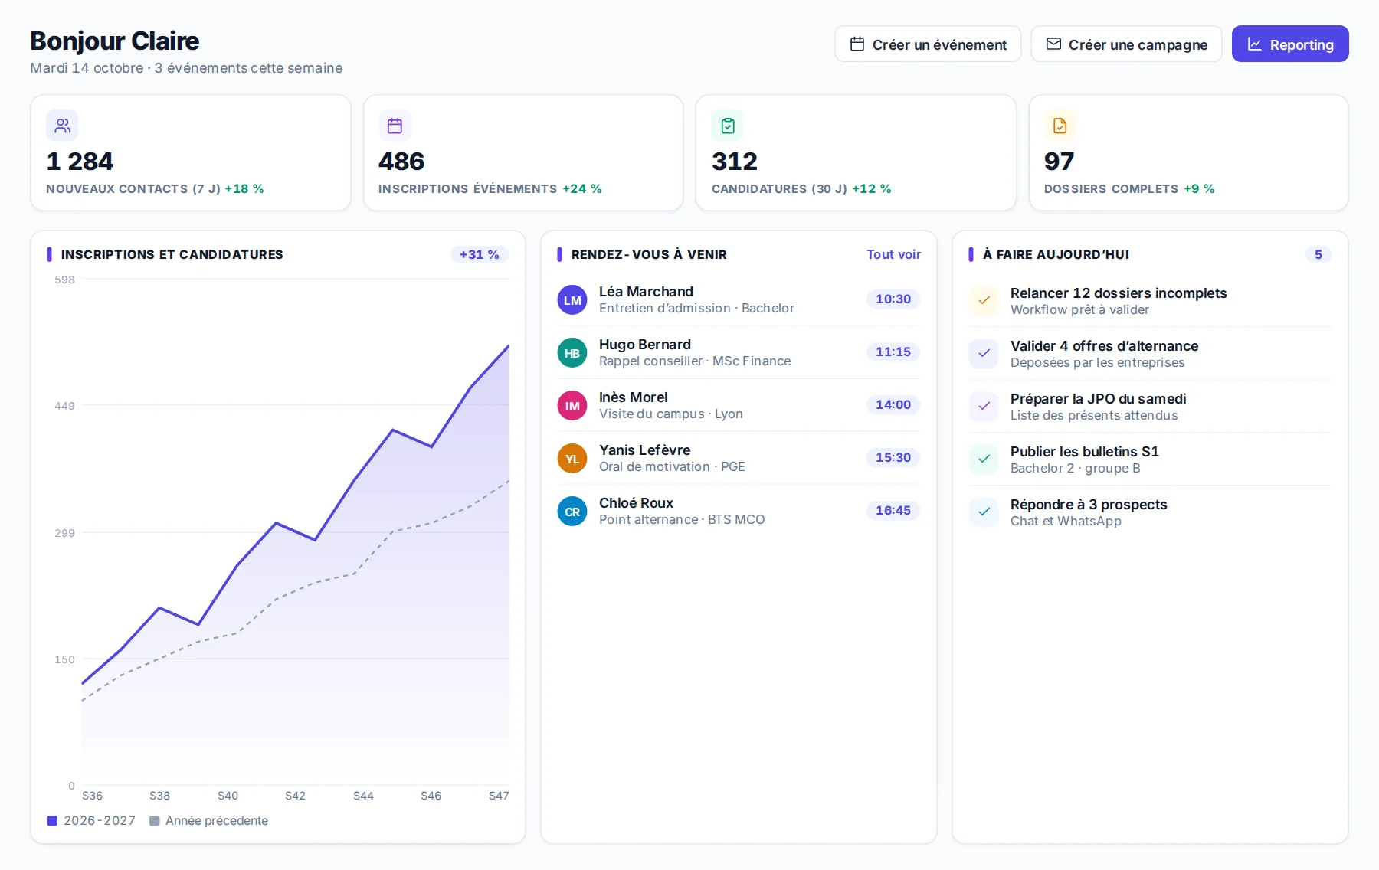Click the 14:00 time badge
The image size is (1379, 870).
[x=893, y=405]
